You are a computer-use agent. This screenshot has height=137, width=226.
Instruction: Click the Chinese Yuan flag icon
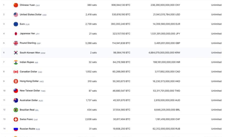click(x=16, y=5)
